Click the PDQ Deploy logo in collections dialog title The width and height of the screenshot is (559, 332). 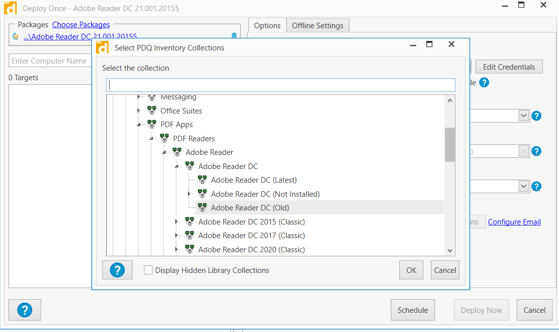click(x=103, y=47)
